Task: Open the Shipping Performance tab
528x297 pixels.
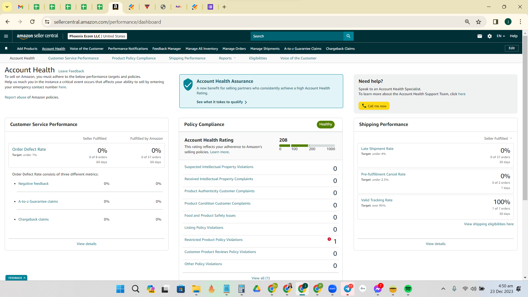Action: click(187, 58)
